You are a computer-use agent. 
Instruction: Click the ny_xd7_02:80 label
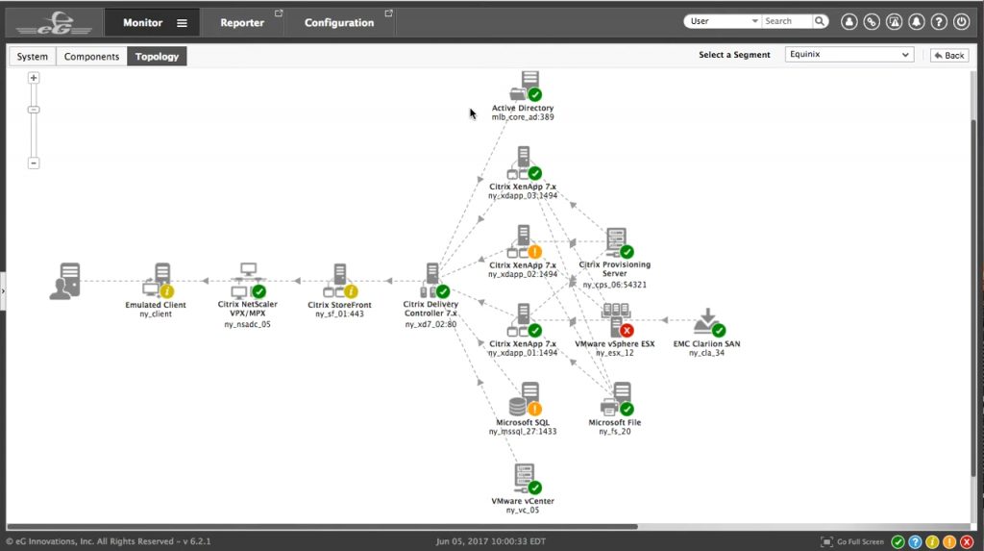pyautogui.click(x=430, y=324)
